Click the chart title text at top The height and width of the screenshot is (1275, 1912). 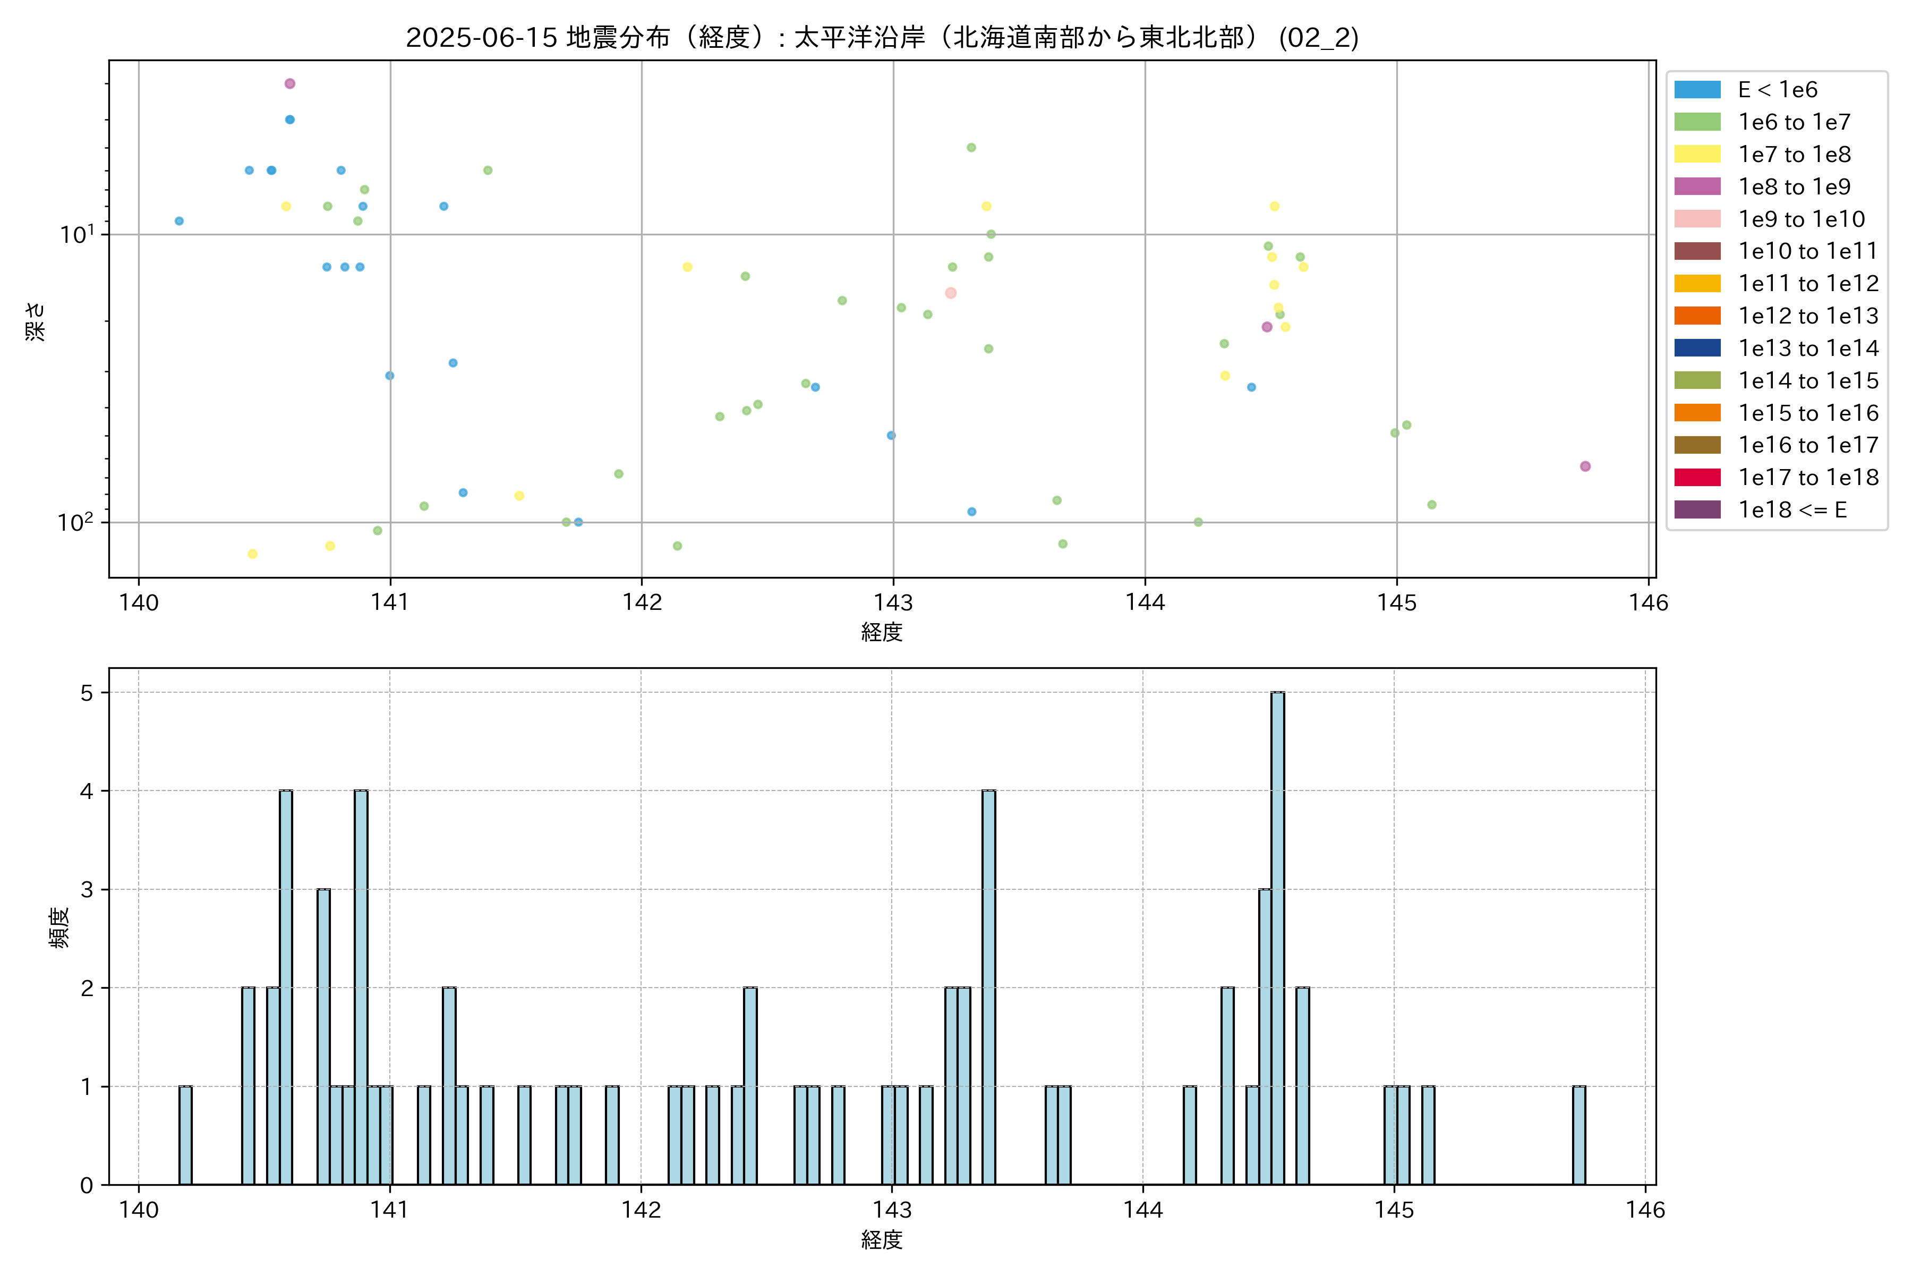tap(882, 37)
